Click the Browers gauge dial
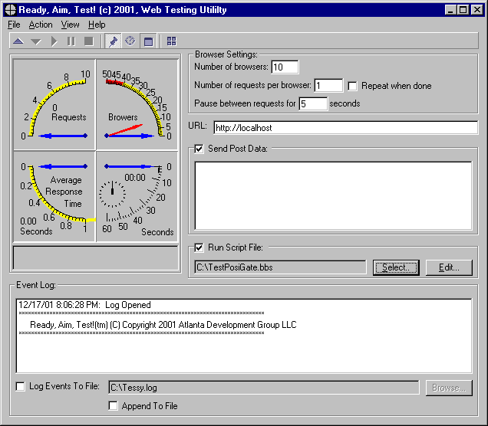The height and width of the screenshot is (426, 488). 137,104
